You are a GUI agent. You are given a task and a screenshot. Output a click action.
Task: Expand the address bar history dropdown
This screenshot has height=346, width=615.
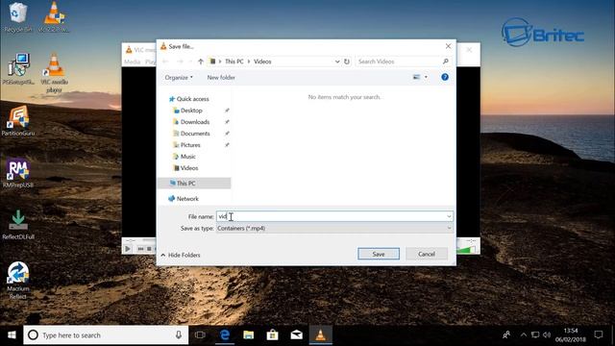tap(337, 62)
